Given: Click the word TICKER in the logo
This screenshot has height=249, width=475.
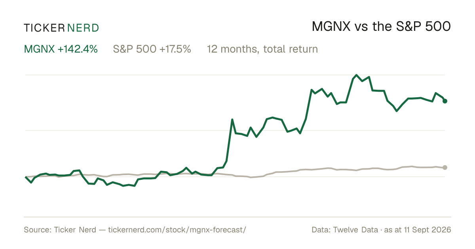Looking at the screenshot, I should (44, 28).
